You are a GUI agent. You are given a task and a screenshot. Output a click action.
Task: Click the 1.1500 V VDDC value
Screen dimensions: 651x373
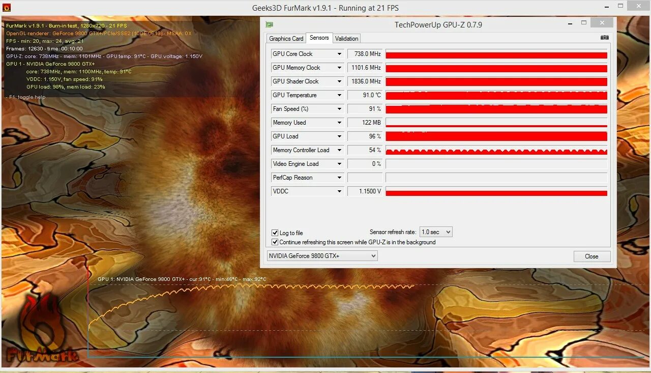click(365, 191)
